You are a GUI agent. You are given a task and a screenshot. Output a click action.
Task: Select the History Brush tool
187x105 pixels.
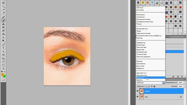pos(3,27)
